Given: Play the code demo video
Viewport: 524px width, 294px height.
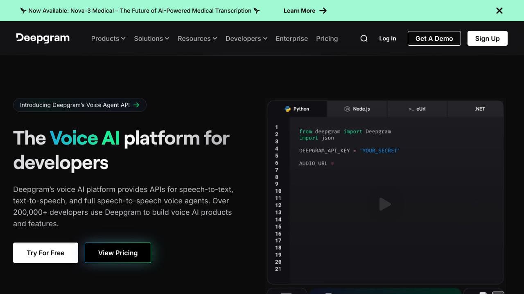Looking at the screenshot, I should (x=385, y=204).
